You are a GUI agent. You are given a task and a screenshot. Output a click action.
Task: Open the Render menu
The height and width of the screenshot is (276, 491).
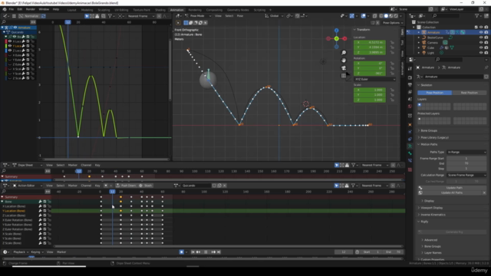31,9
